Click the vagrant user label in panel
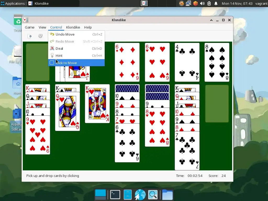 click(261, 3)
